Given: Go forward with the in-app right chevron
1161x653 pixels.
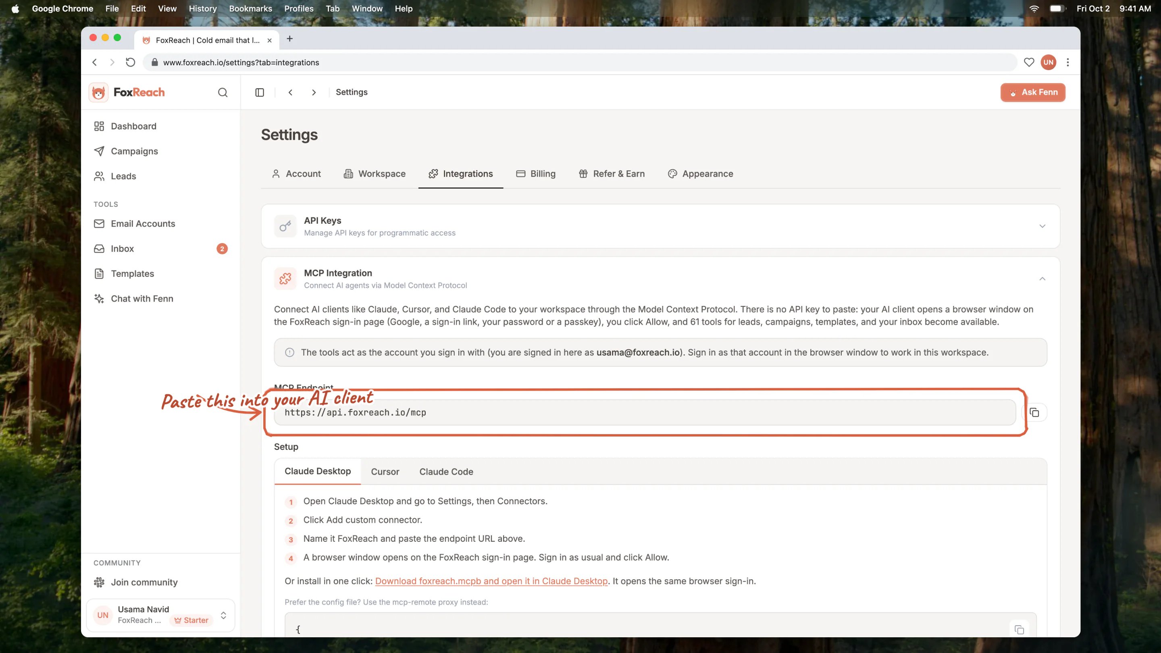Looking at the screenshot, I should (314, 92).
